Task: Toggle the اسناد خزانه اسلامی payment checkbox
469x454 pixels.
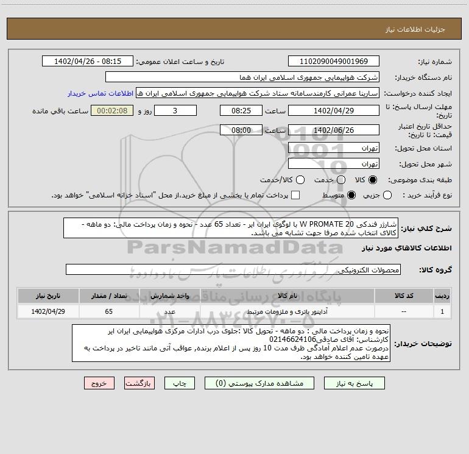Action: 295,195
